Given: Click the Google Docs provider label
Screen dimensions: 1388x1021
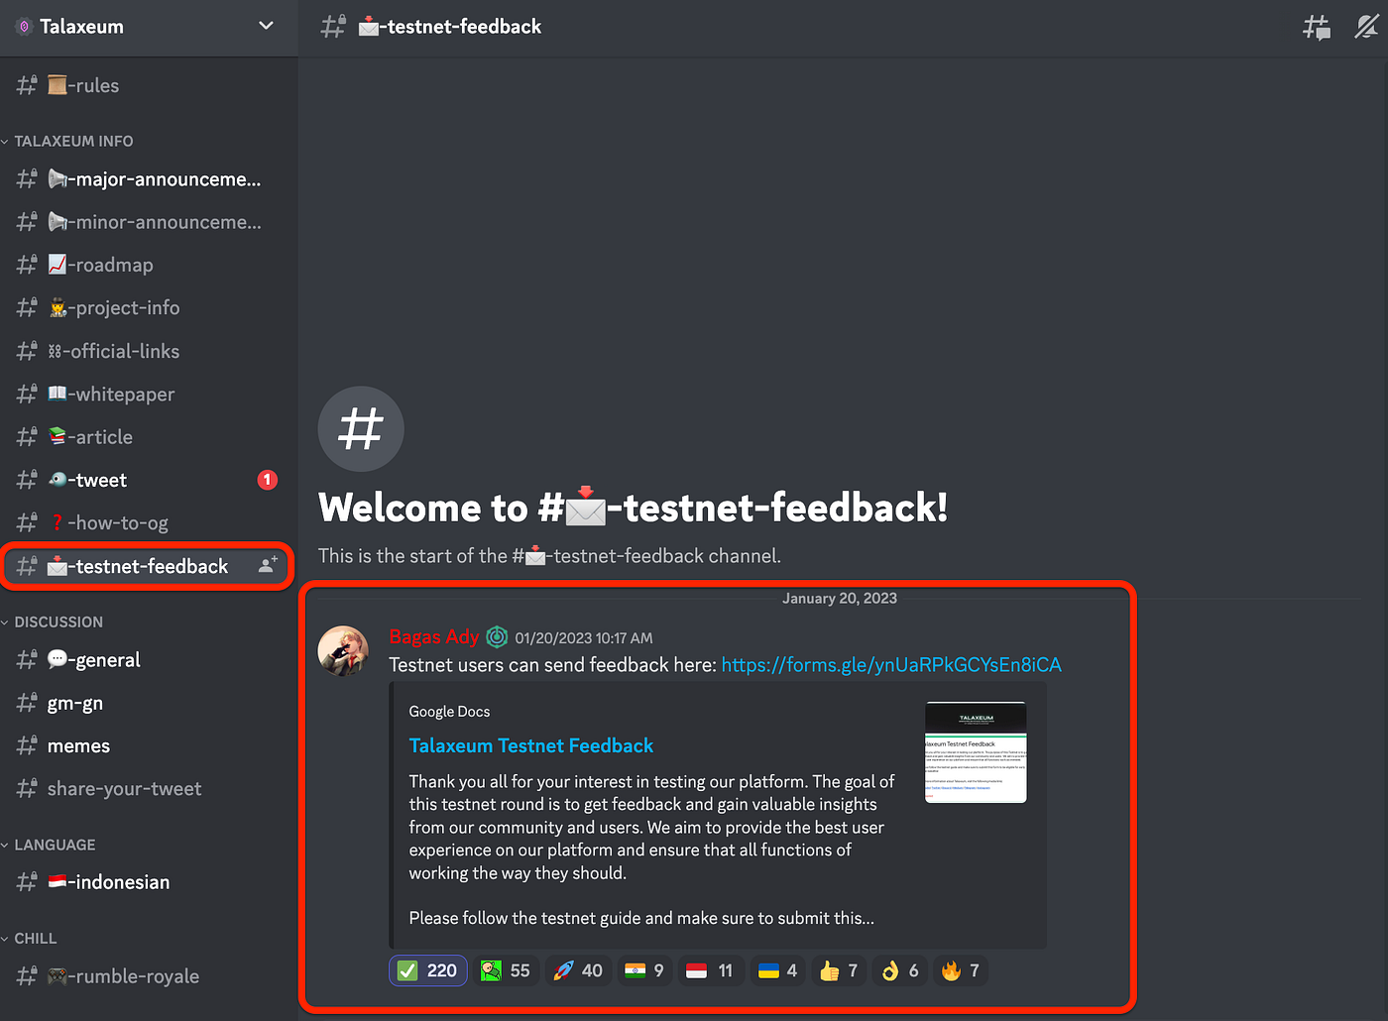Looking at the screenshot, I should pyautogui.click(x=449, y=711).
